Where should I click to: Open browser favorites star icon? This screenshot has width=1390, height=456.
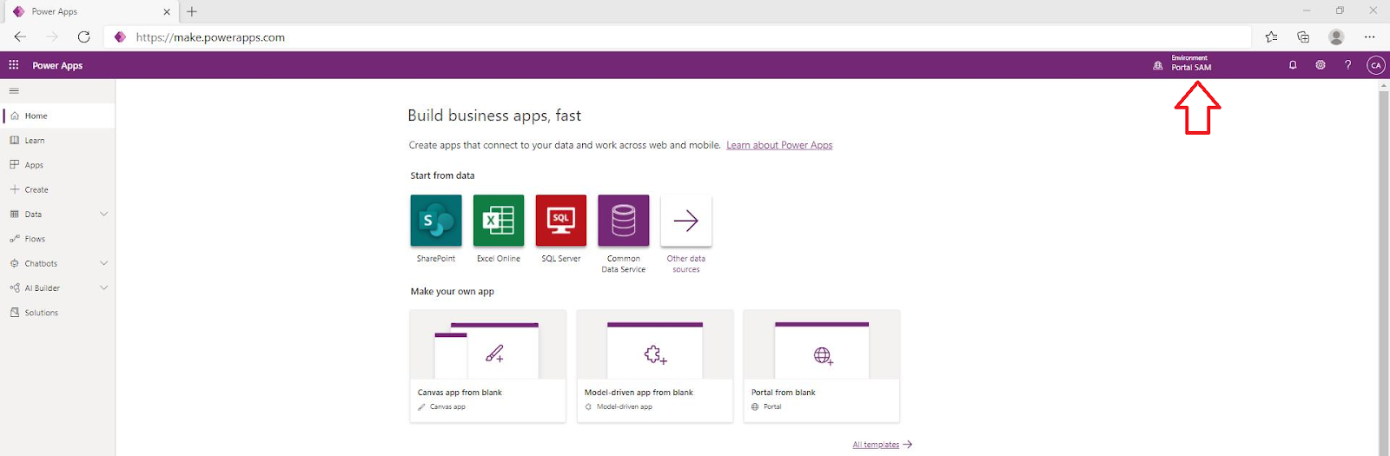[1272, 36]
